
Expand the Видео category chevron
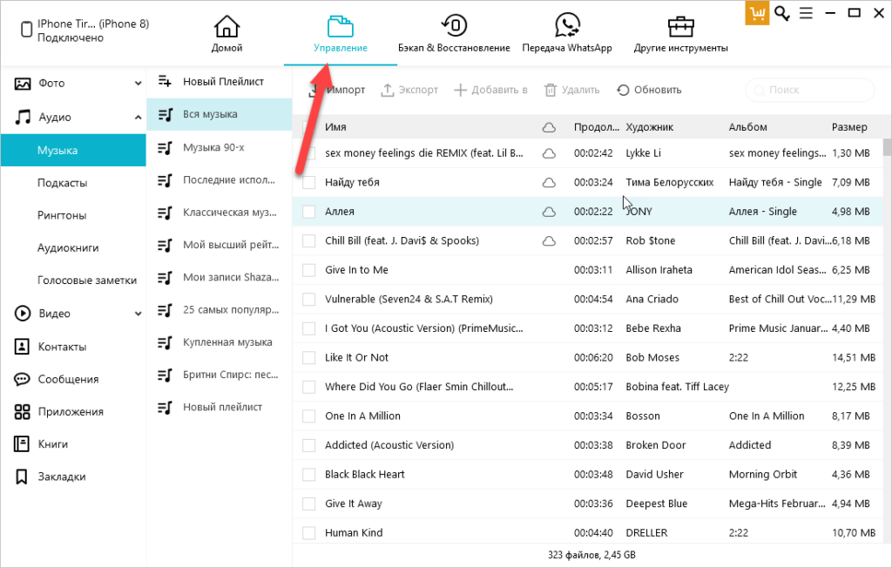[x=138, y=314]
